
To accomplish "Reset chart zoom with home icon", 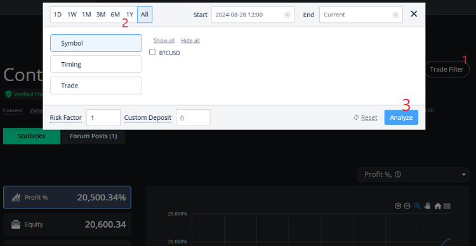I will [x=437, y=206].
